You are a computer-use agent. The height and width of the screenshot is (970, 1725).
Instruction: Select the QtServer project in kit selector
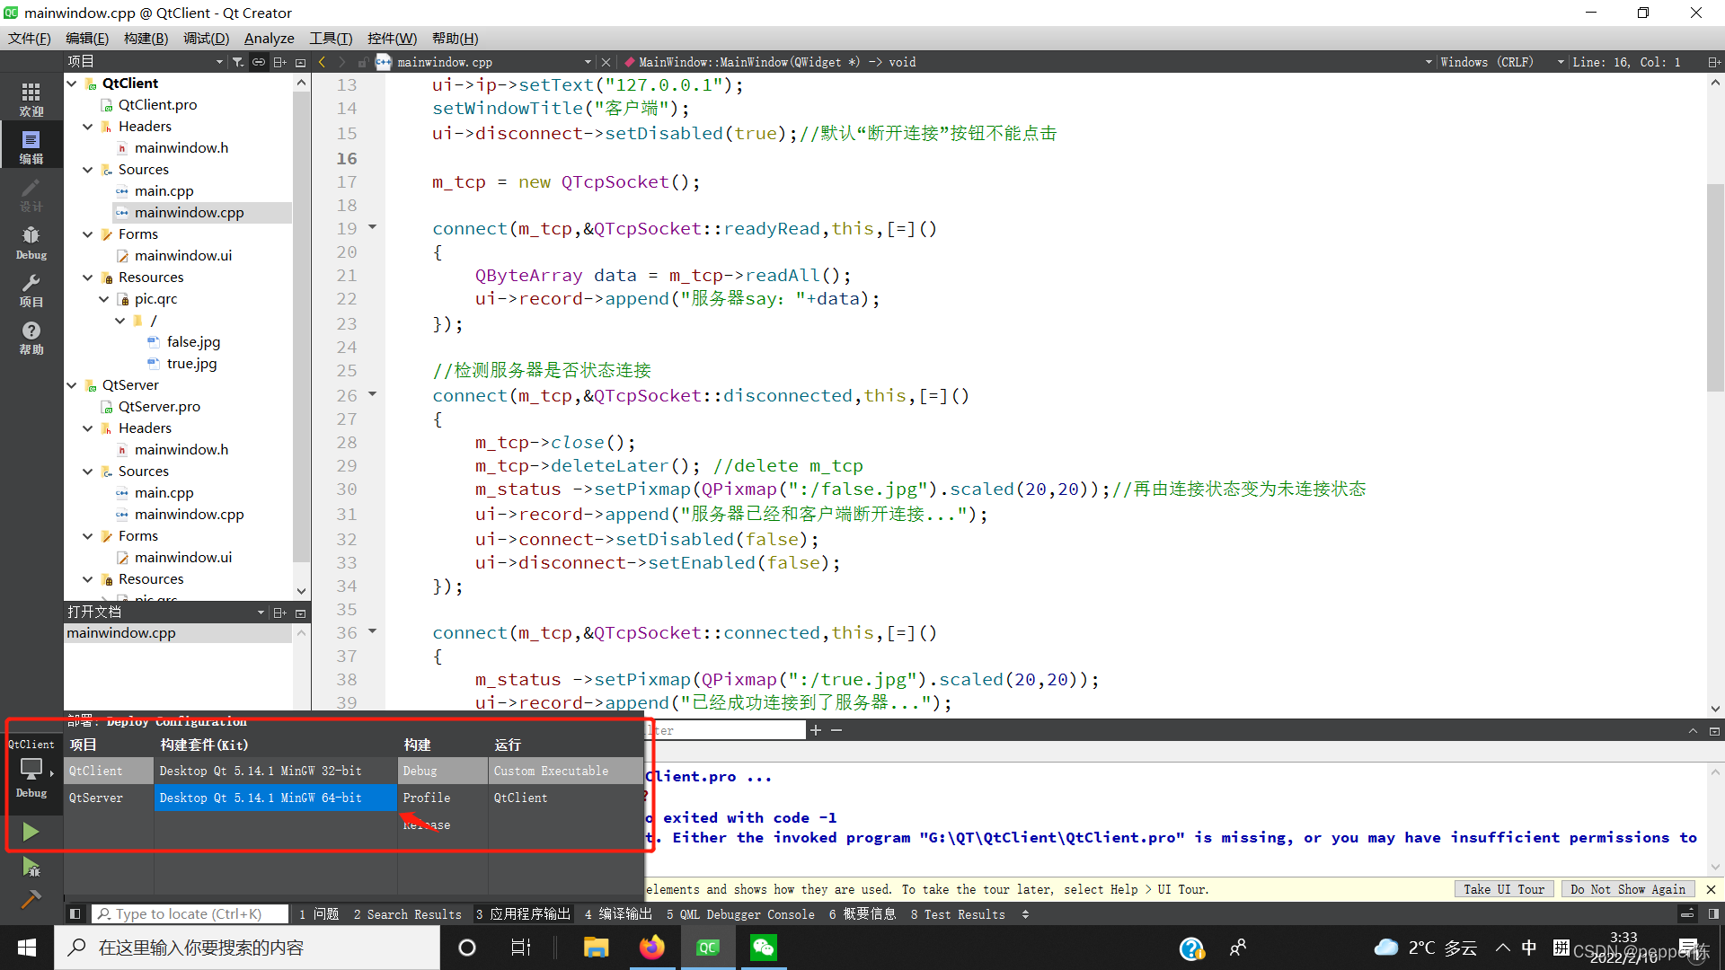click(109, 798)
